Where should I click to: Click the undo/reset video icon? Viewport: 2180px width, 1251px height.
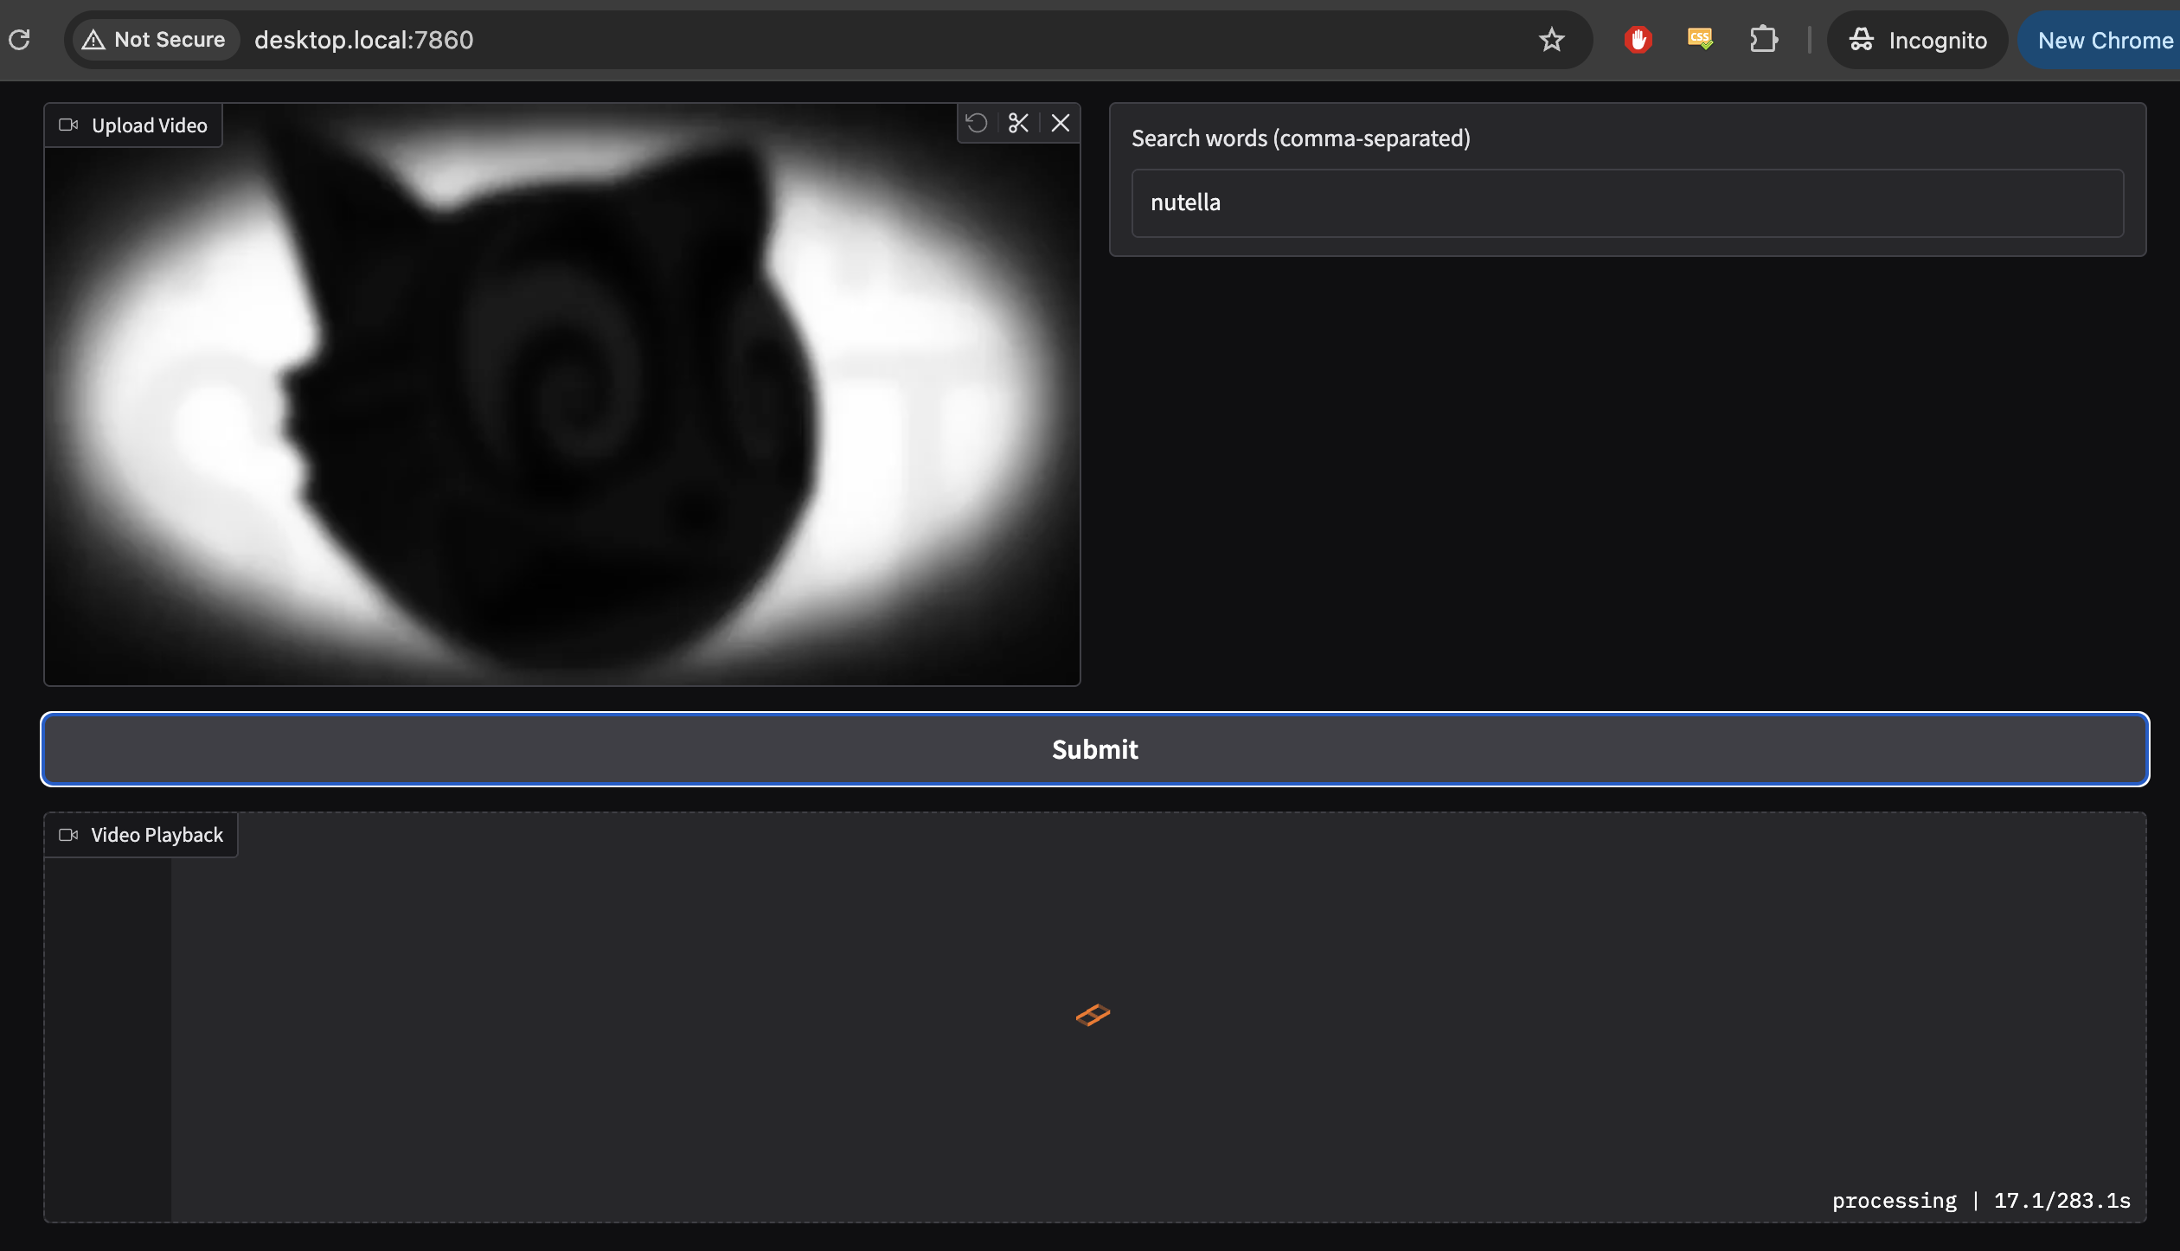[977, 123]
